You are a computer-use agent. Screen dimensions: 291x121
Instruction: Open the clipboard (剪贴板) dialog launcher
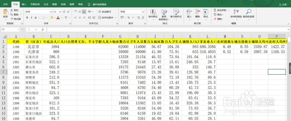pyautogui.click(x=22, y=24)
